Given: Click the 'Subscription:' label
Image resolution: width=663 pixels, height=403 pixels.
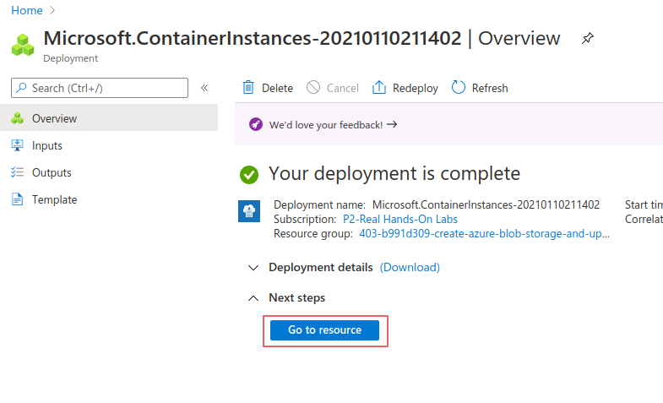Looking at the screenshot, I should point(305,219).
